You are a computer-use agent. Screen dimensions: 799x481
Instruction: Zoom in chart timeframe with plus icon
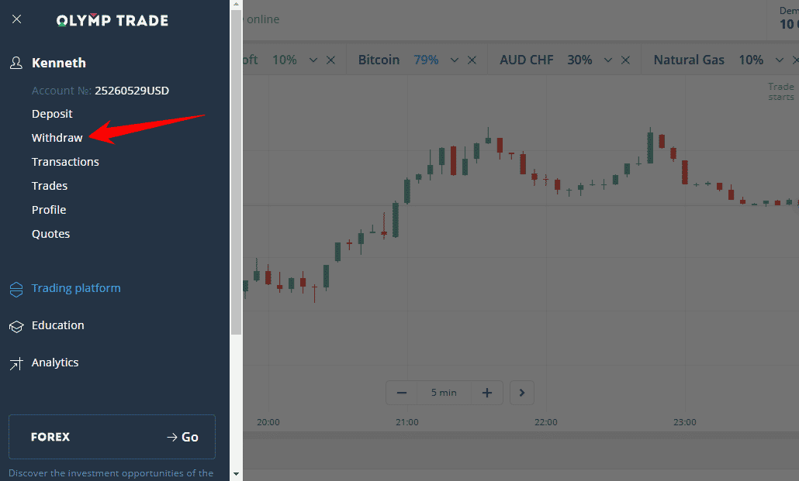point(487,393)
